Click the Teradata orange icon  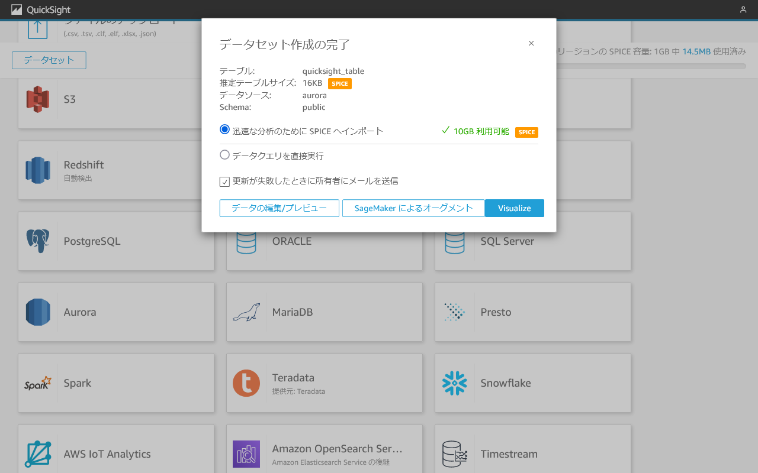(x=246, y=383)
